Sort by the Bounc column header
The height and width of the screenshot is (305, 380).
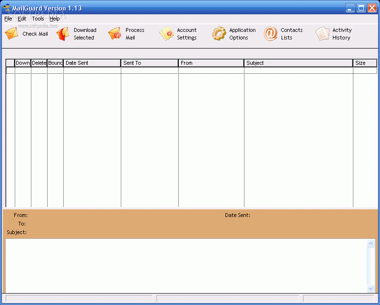[x=55, y=63]
